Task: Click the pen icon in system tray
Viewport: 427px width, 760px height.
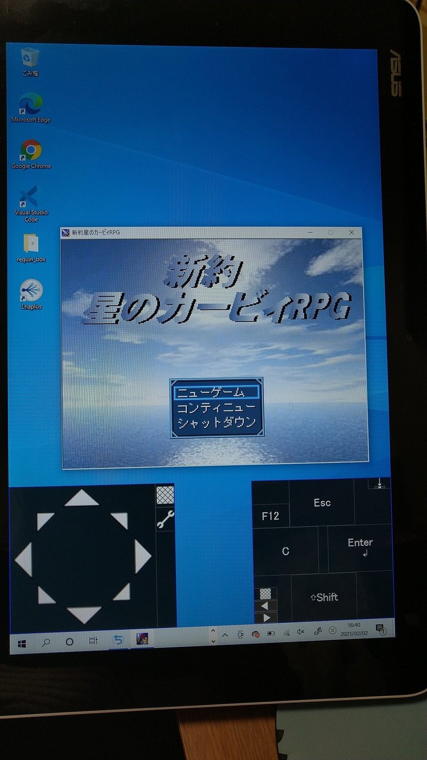Action: [318, 631]
